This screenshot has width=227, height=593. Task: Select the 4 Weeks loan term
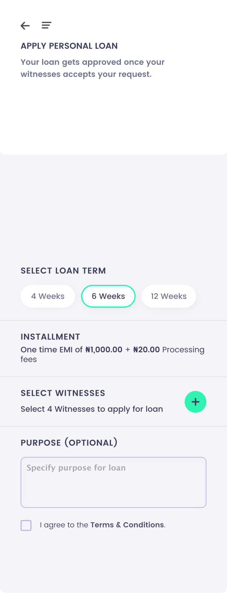[x=48, y=296]
